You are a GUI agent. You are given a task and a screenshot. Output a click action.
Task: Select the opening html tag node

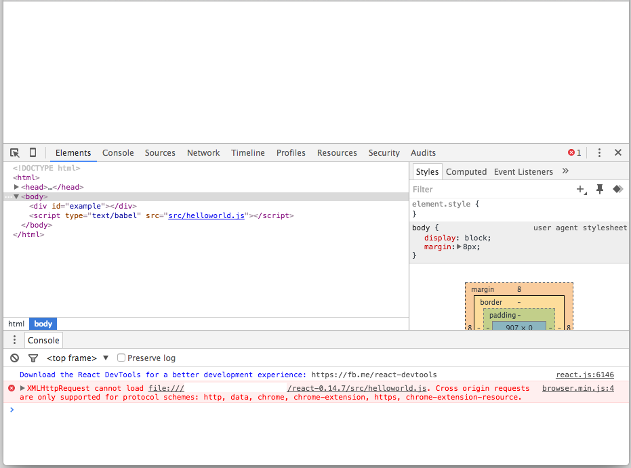coord(26,177)
